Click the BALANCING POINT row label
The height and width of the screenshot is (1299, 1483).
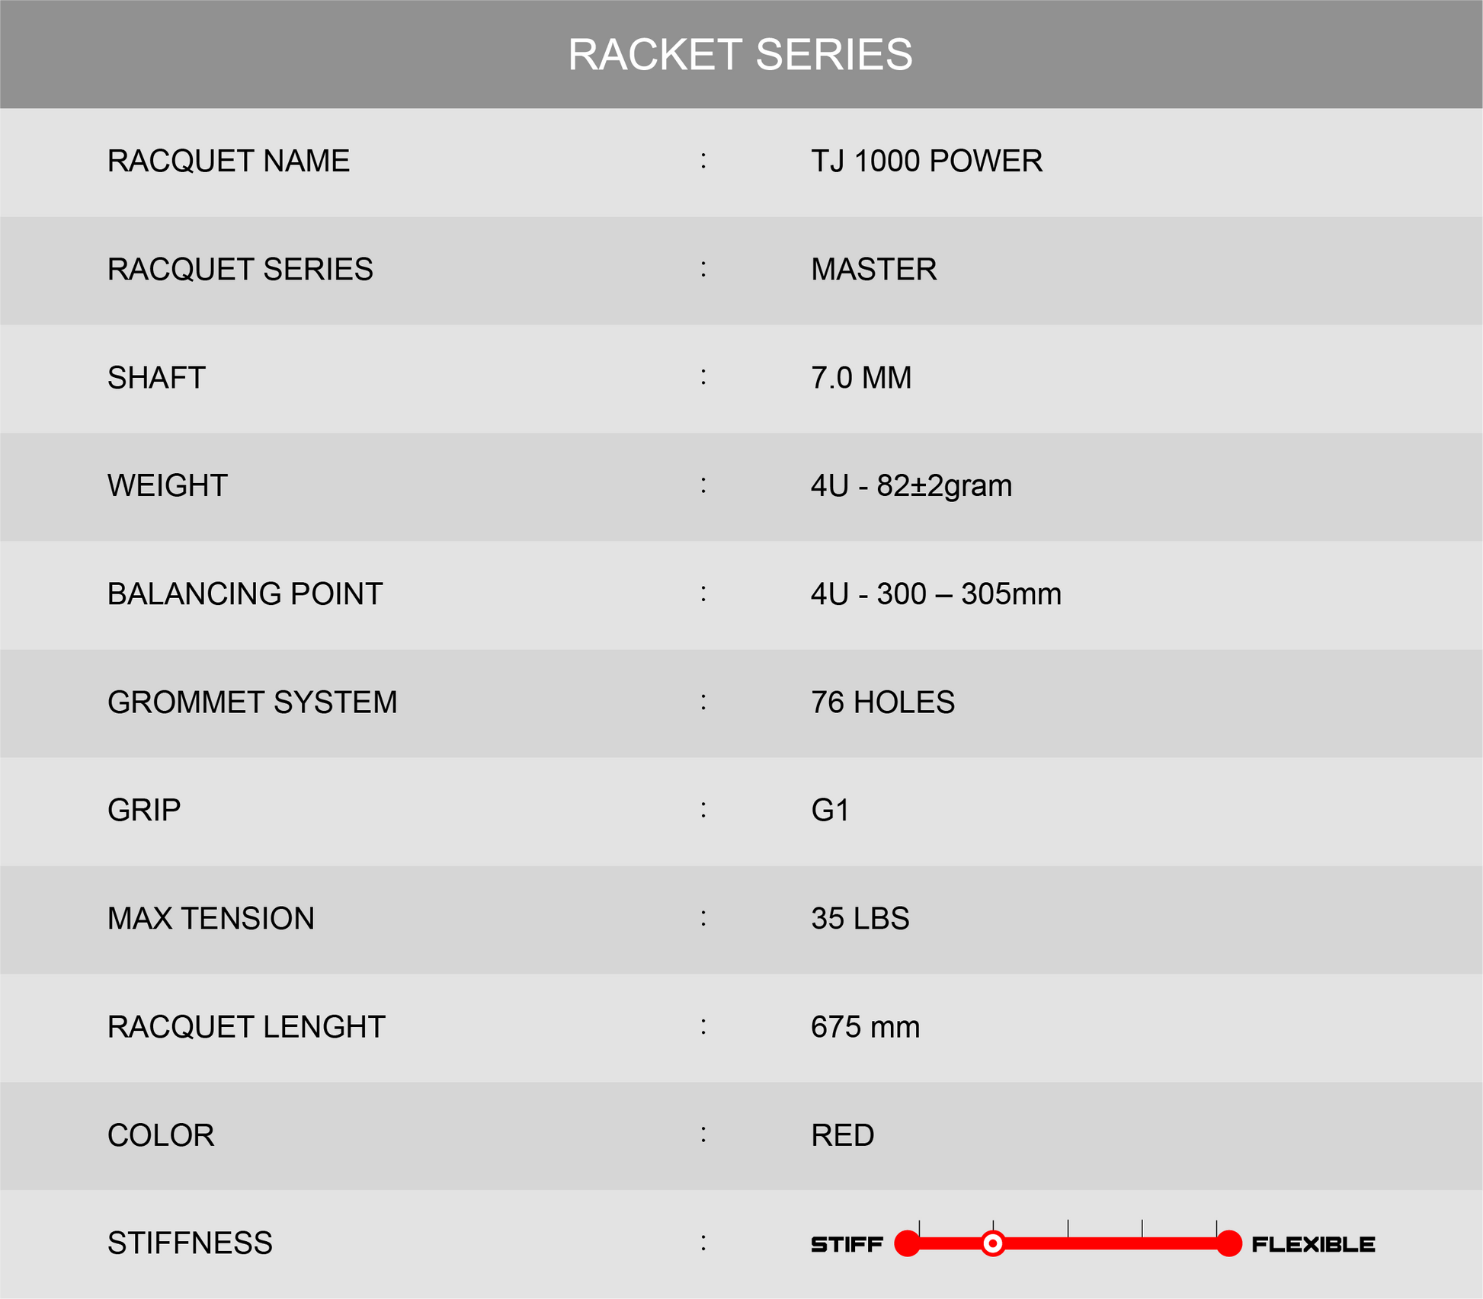click(x=245, y=594)
